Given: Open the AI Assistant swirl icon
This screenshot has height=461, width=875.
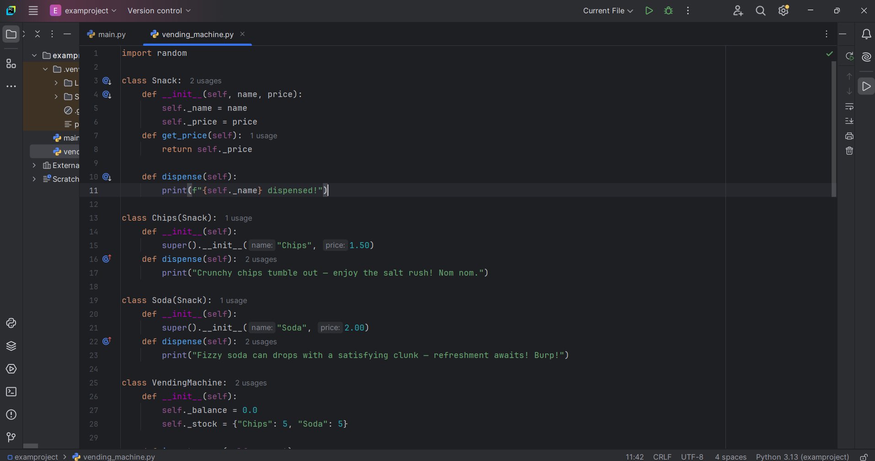Looking at the screenshot, I should coord(866,57).
